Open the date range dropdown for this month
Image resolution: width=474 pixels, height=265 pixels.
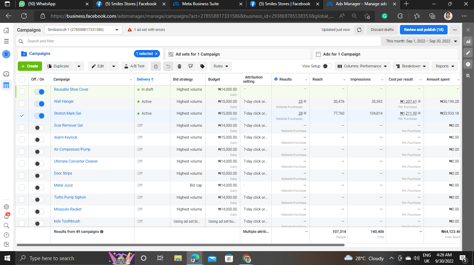pyautogui.click(x=421, y=41)
